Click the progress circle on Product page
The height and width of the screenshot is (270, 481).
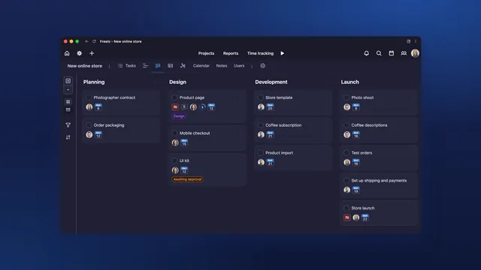pos(202,106)
